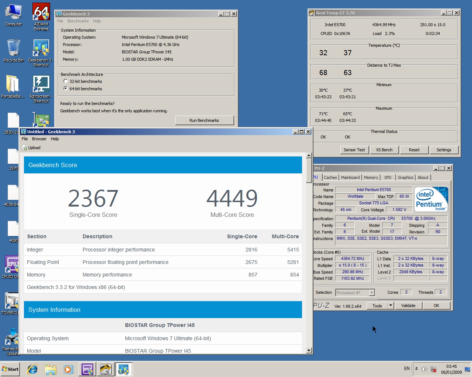Switch to Real Temp taskbar button

coord(105,369)
